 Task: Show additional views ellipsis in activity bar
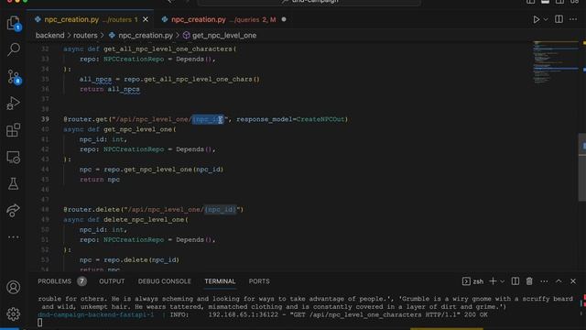click(14, 236)
